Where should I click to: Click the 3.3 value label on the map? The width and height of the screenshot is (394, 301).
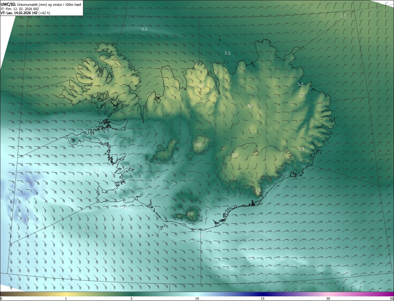(x=344, y=16)
